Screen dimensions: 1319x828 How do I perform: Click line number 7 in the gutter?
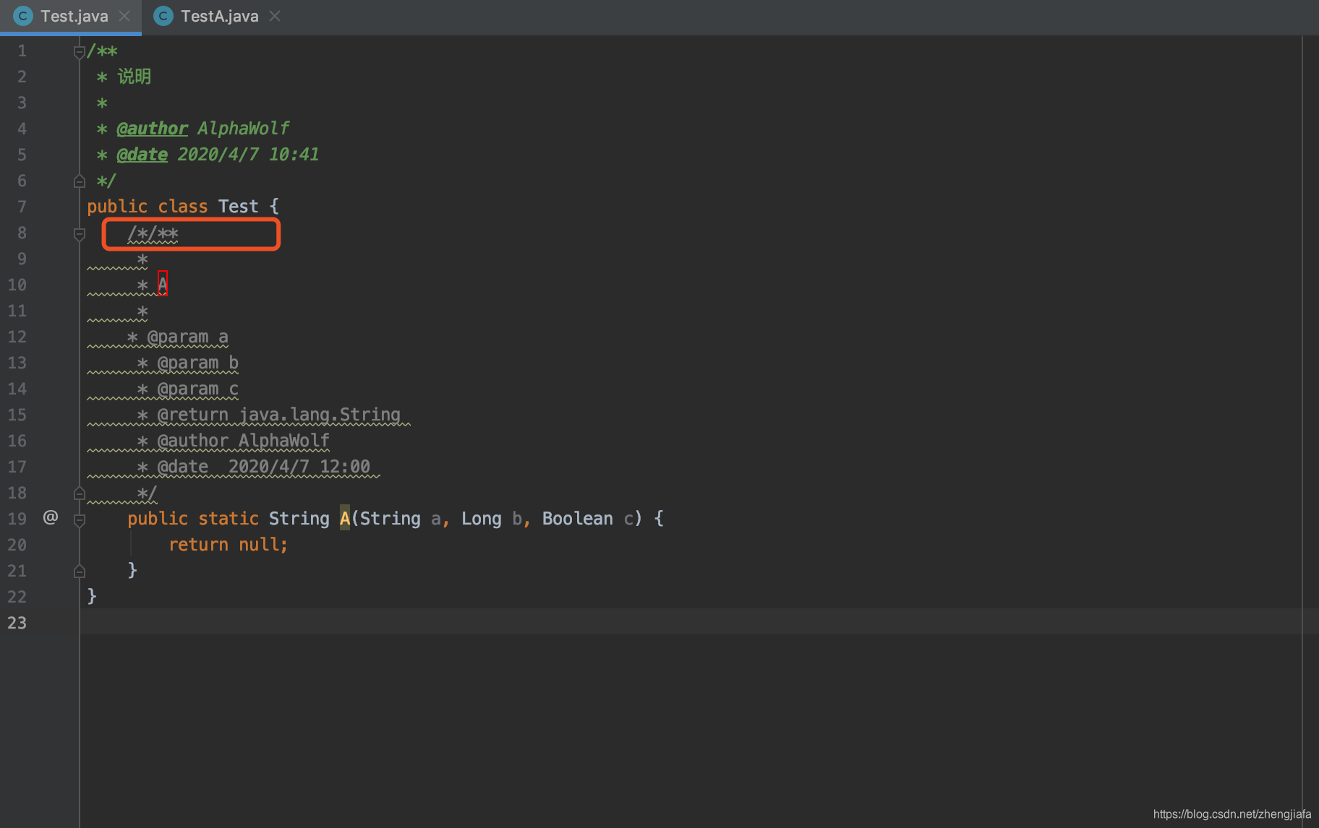22,207
